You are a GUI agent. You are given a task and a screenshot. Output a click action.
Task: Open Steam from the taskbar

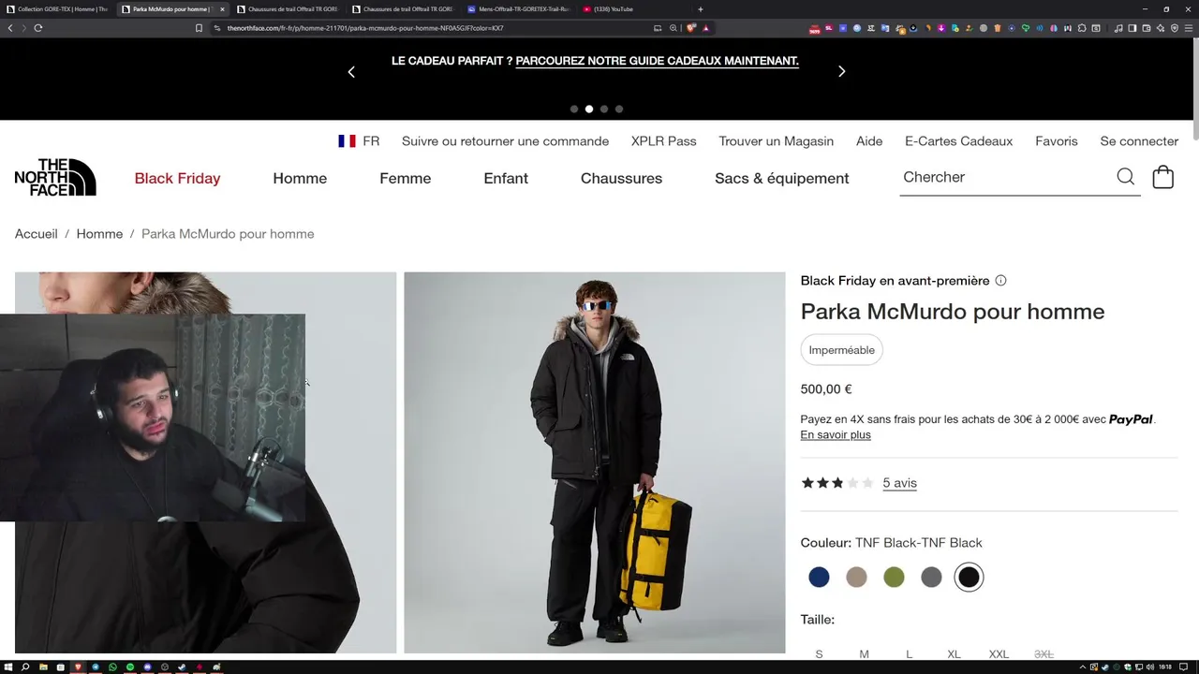(x=182, y=667)
